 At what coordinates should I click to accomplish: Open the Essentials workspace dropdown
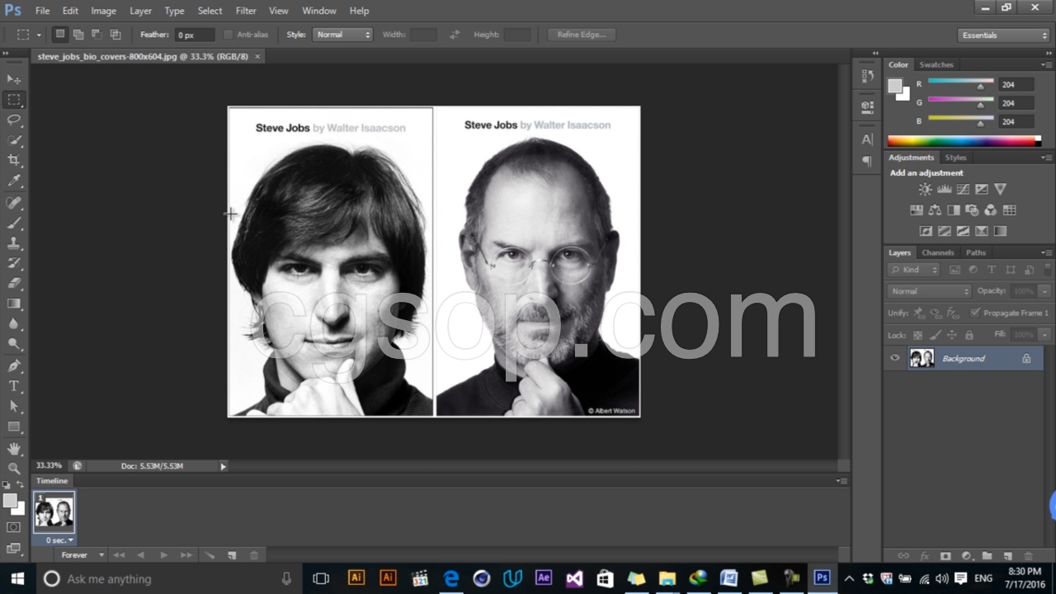[1004, 35]
